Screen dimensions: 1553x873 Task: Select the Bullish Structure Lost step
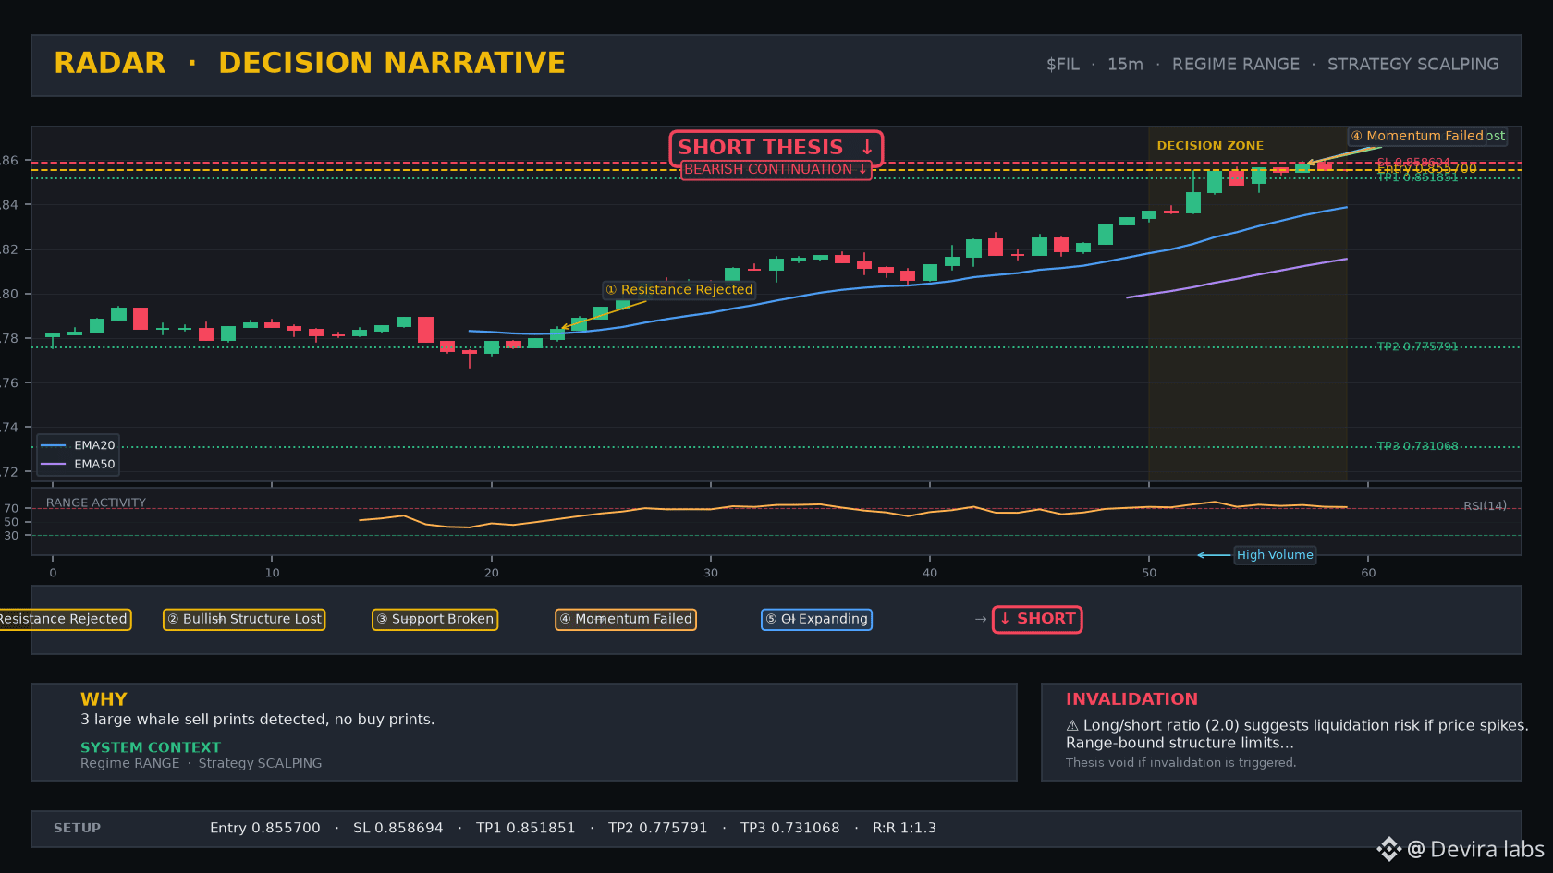click(244, 619)
